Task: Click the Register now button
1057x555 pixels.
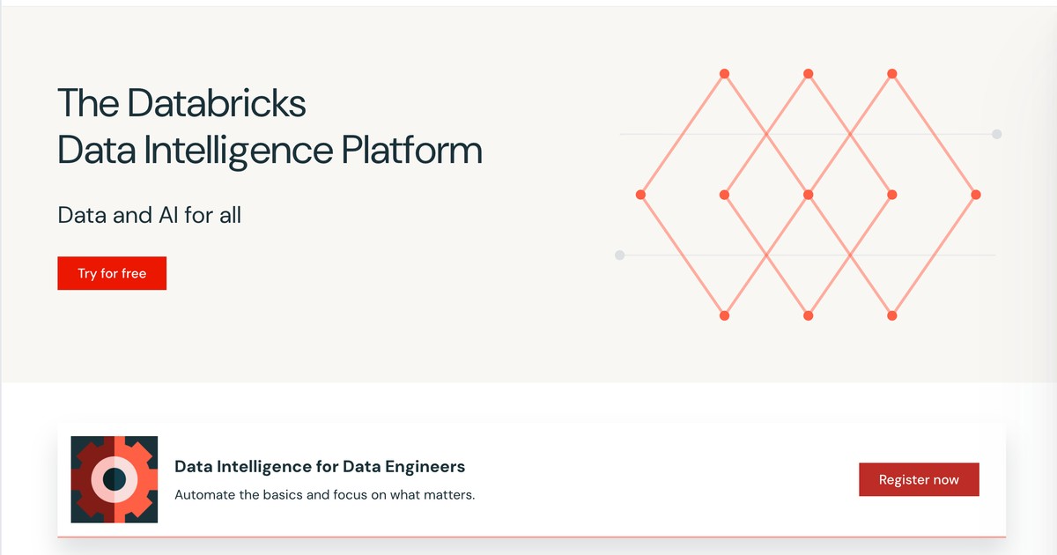Action: (919, 479)
